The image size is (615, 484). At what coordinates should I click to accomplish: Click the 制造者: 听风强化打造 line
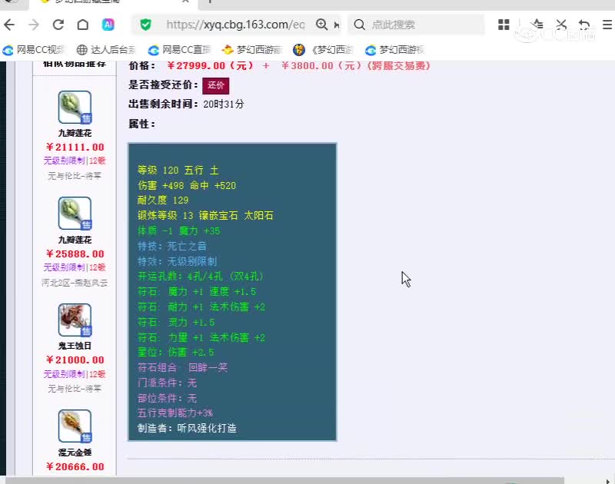(x=187, y=428)
